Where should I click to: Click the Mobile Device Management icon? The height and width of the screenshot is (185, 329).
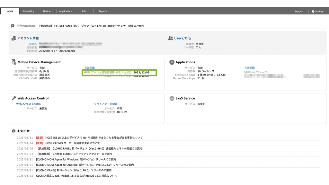pyautogui.click(x=14, y=62)
